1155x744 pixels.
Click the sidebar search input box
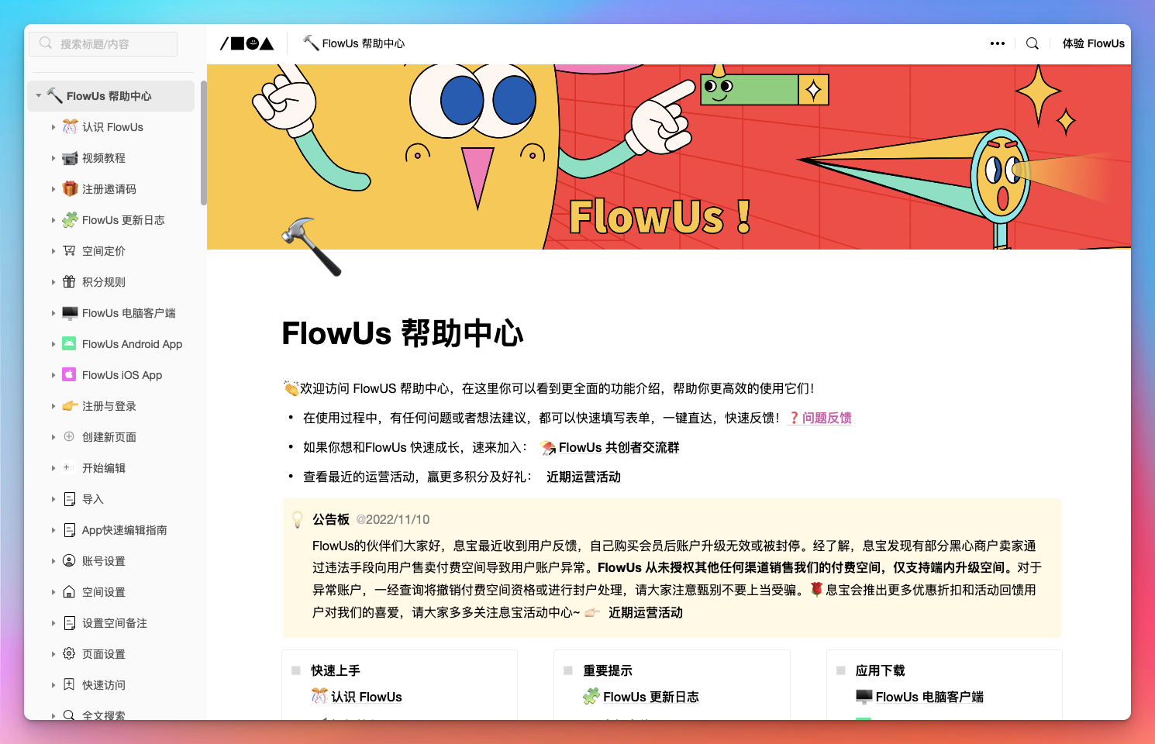[x=103, y=43]
